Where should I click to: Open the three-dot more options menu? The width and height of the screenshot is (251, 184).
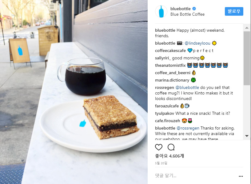pyautogui.click(x=241, y=176)
